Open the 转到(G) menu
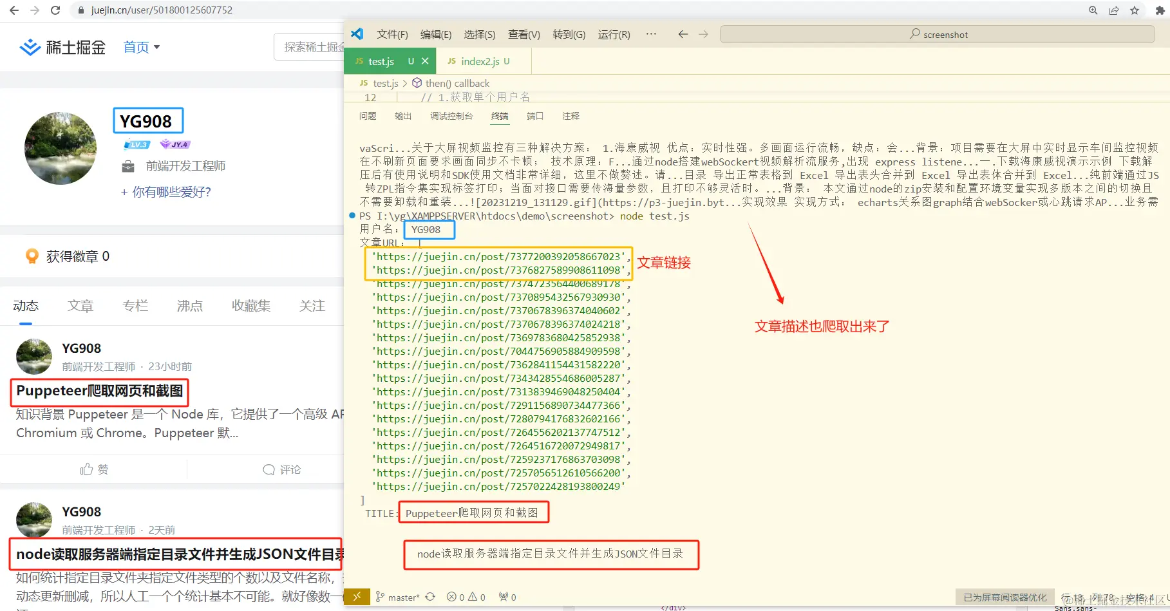The image size is (1170, 611). coord(569,34)
